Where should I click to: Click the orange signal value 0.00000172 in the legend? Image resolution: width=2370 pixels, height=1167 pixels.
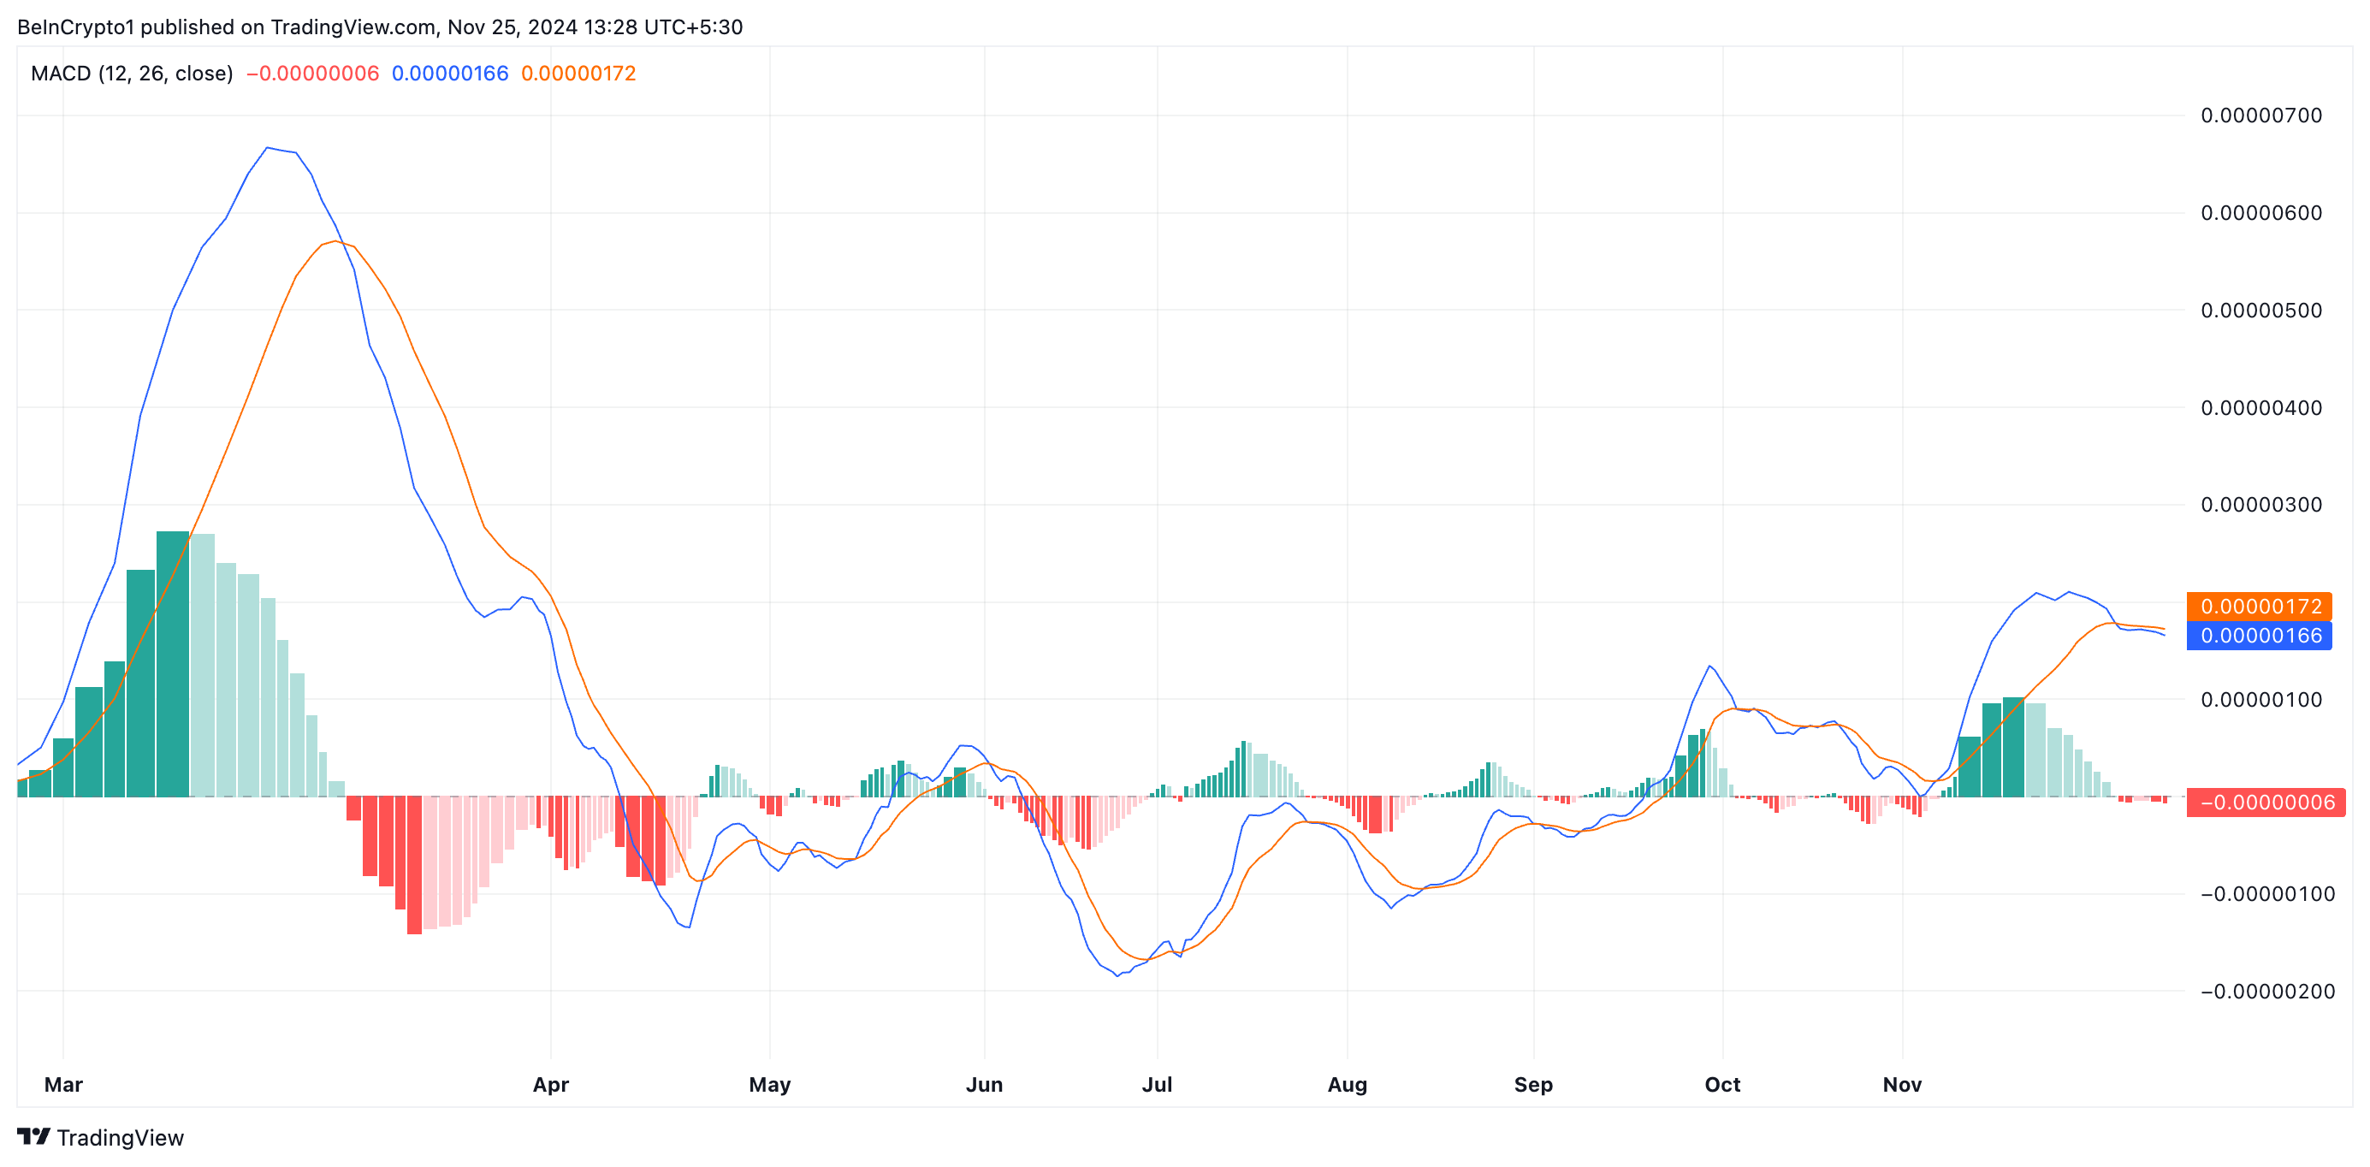578,74
